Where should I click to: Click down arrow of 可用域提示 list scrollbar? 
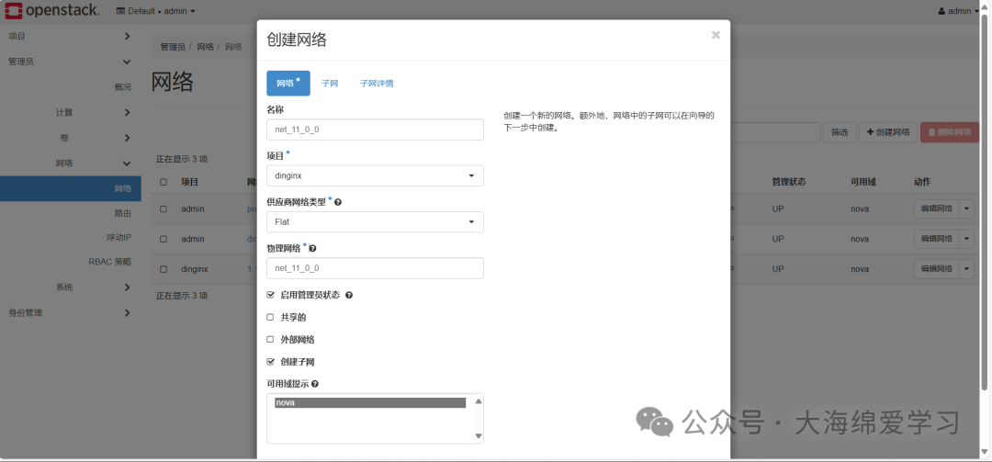click(479, 436)
